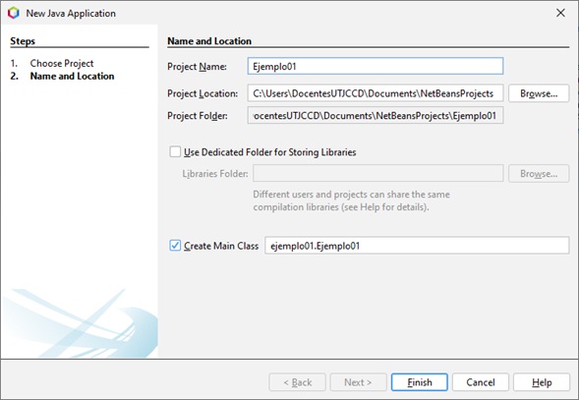579x400 pixels.
Task: Click the disabled Libraries Folder Browse button
Action: [539, 174]
